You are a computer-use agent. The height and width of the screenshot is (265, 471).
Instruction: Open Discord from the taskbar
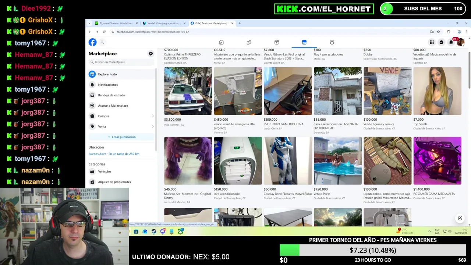point(163,231)
